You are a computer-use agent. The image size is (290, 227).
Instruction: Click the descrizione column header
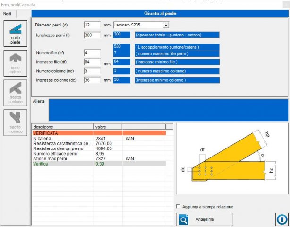click(x=62, y=127)
